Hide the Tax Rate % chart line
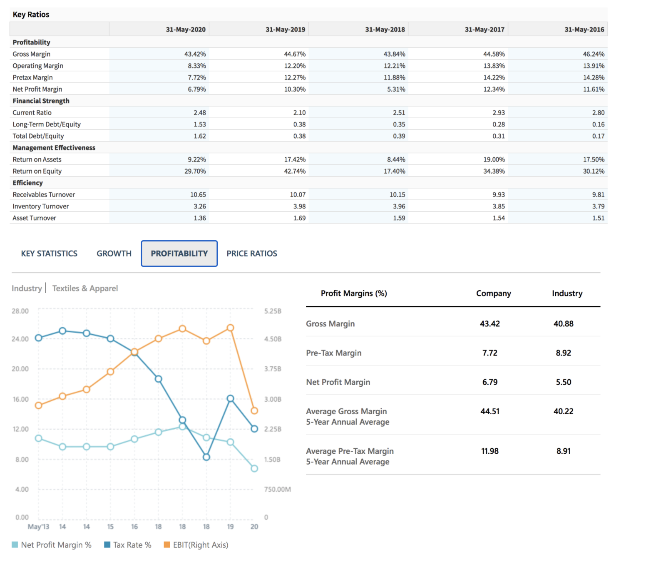 click(132, 545)
